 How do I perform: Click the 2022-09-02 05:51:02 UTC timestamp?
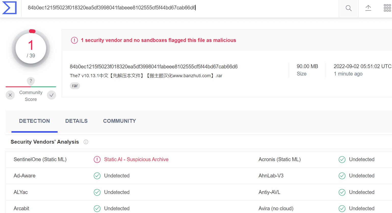(x=362, y=66)
